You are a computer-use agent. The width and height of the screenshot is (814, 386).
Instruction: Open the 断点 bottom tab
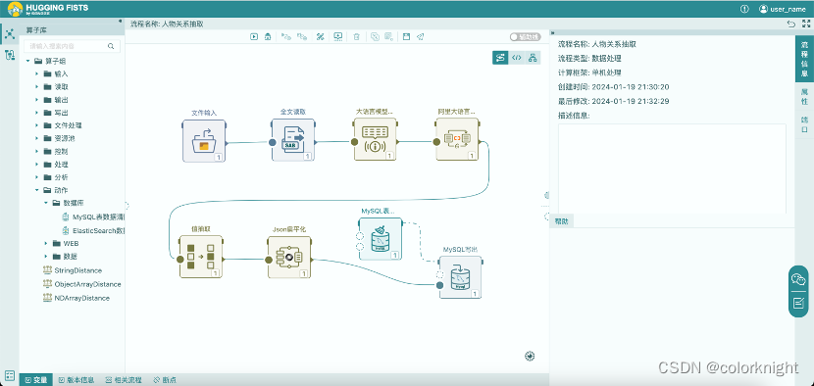165,380
